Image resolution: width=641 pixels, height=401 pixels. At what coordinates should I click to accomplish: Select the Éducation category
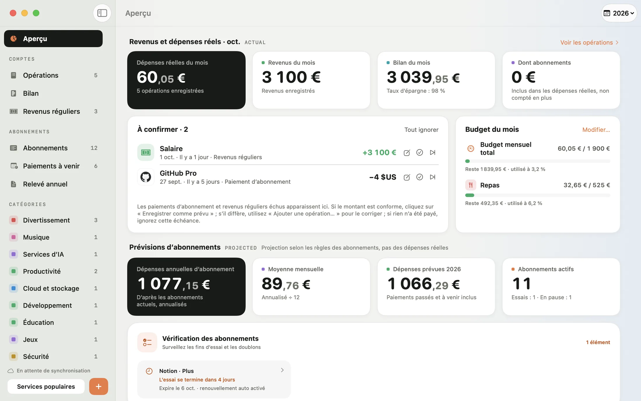[x=53, y=323]
